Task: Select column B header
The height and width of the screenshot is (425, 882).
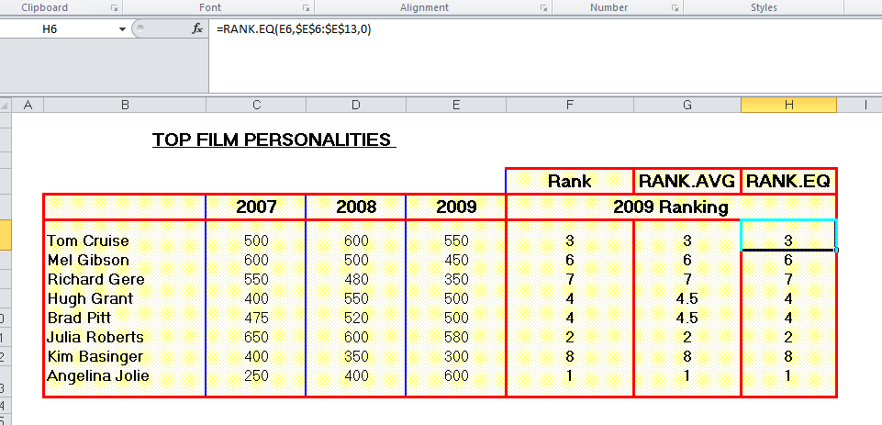Action: click(125, 105)
